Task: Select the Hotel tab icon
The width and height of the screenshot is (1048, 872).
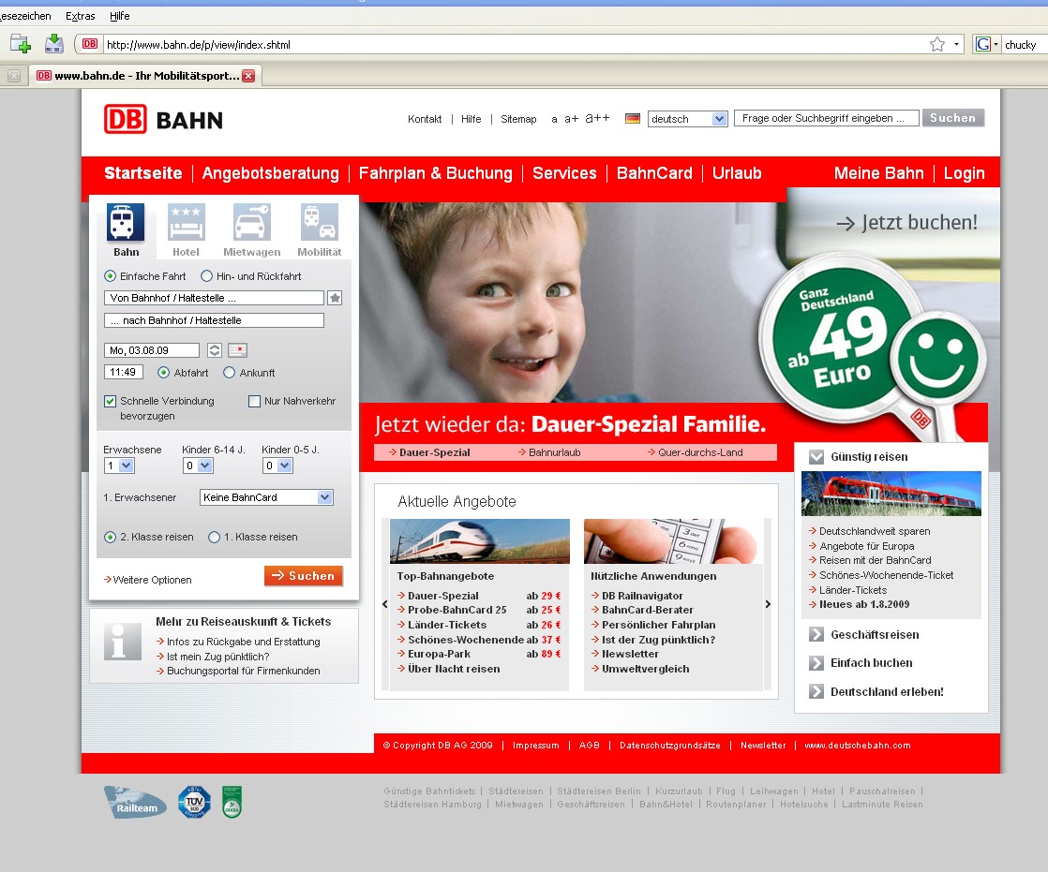Action: pyautogui.click(x=186, y=222)
